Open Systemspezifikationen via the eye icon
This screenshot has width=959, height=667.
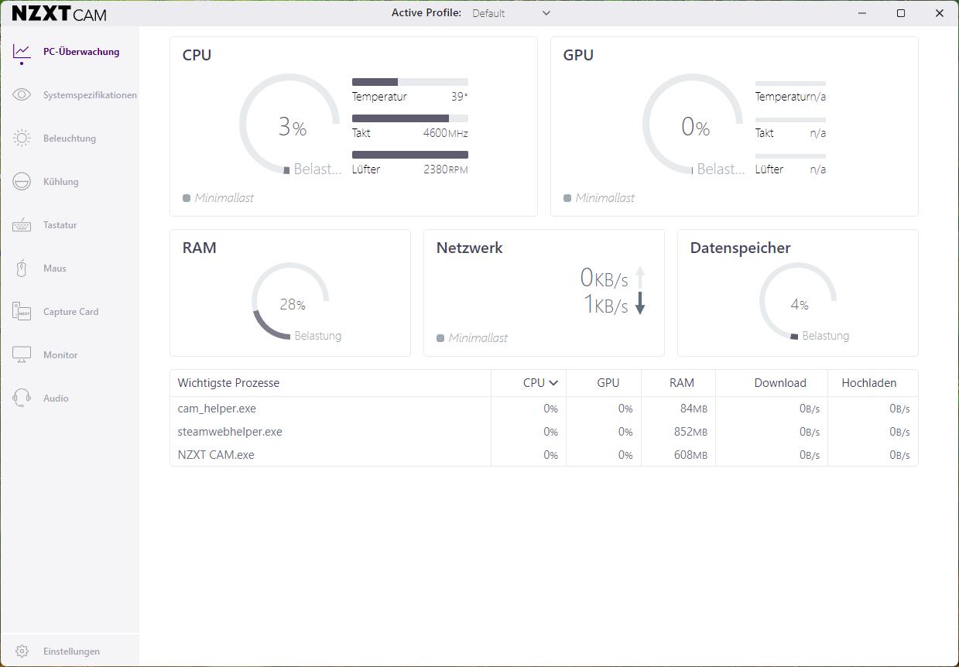click(22, 95)
